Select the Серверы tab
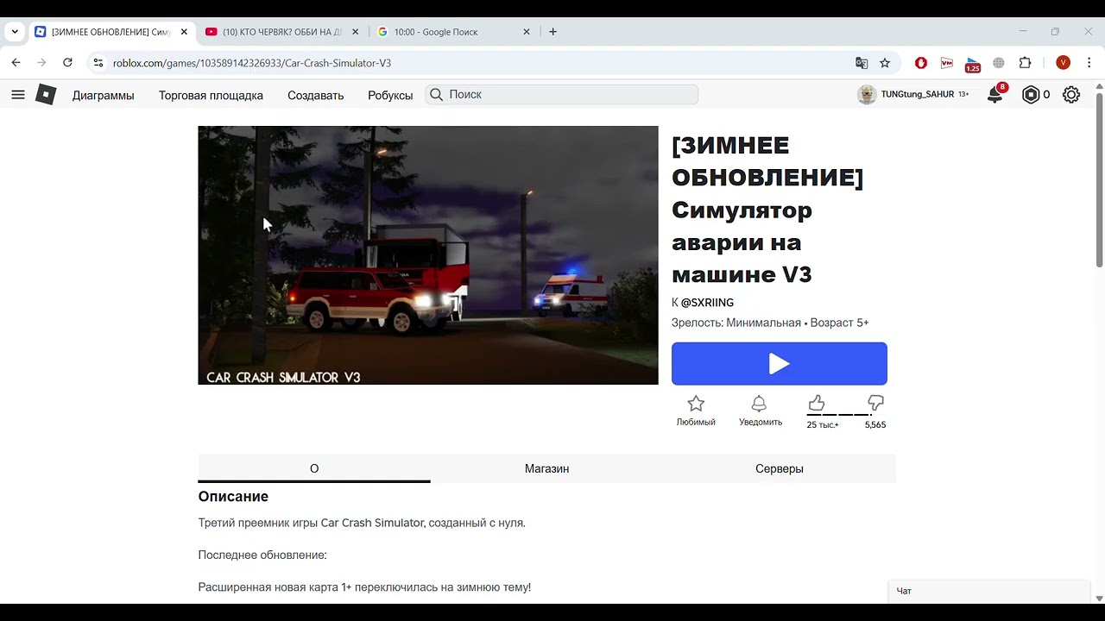Image resolution: width=1105 pixels, height=621 pixels. pyautogui.click(x=780, y=468)
